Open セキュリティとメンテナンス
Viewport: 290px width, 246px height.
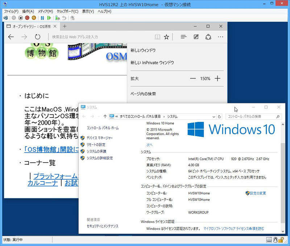103,226
